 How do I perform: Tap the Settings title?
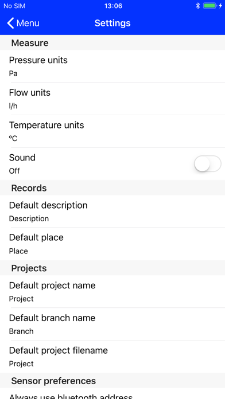click(113, 23)
